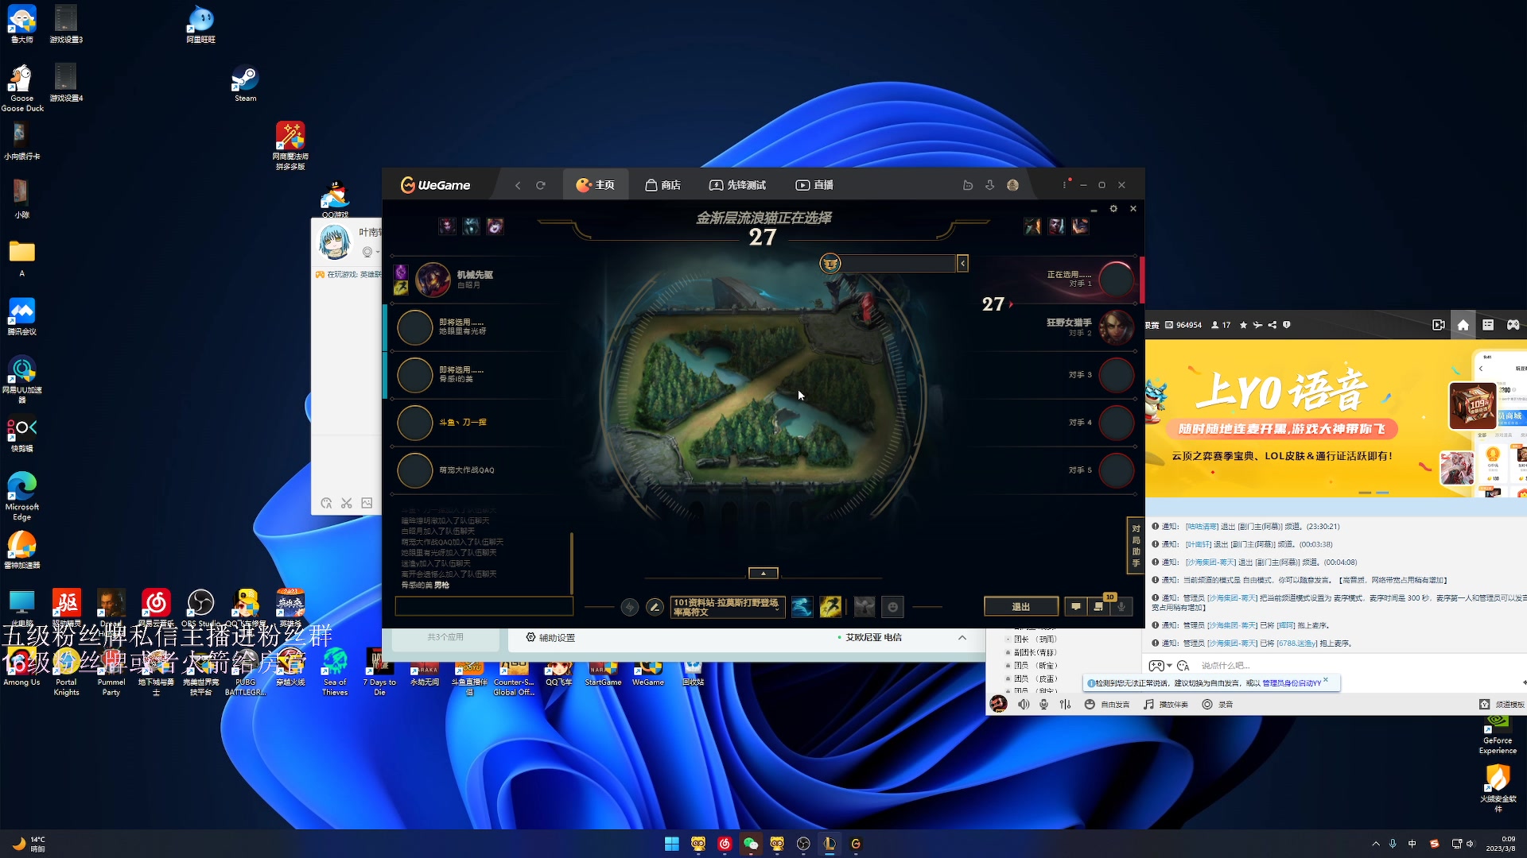This screenshot has width=1527, height=858.
Task: Click the YY audio mixer settings icon
Action: [x=1065, y=705]
